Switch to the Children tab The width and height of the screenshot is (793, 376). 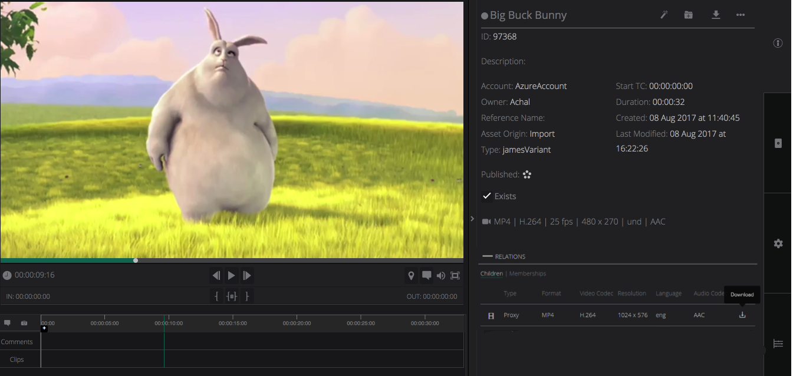(x=492, y=273)
